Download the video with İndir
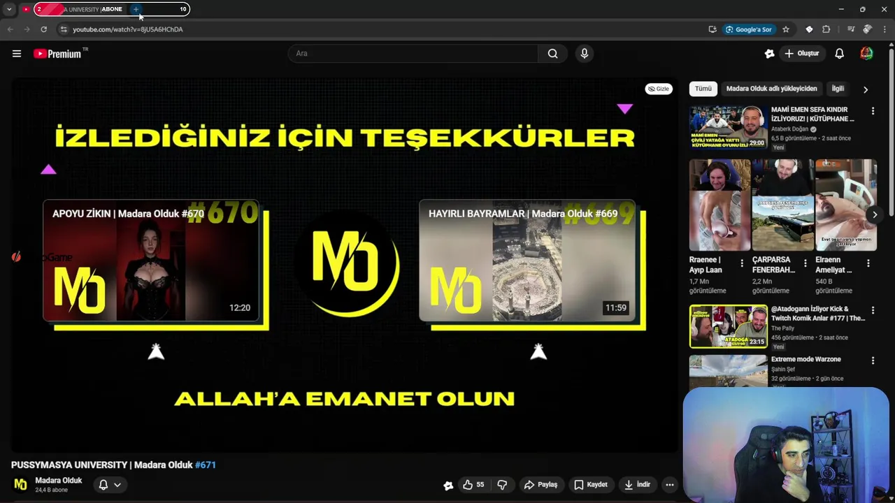Image resolution: width=895 pixels, height=503 pixels. tap(637, 485)
